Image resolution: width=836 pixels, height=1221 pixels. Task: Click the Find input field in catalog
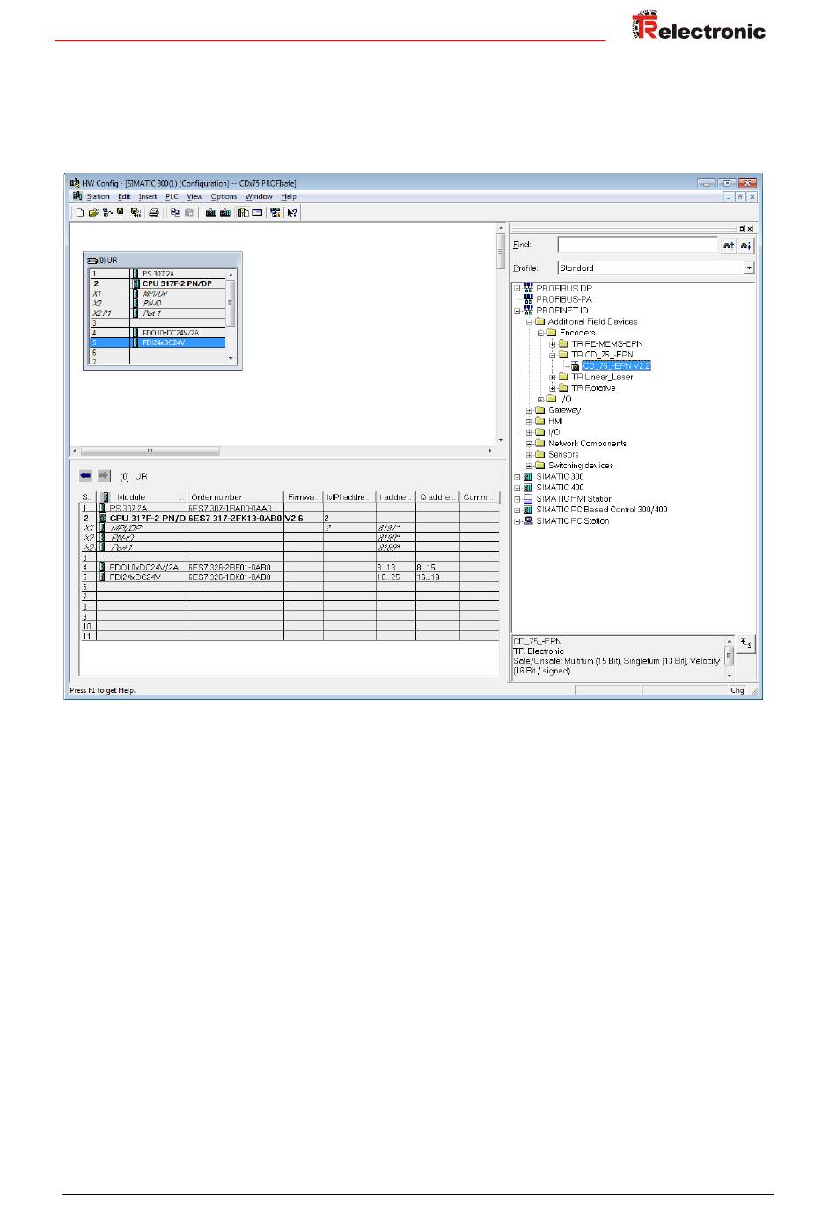638,246
